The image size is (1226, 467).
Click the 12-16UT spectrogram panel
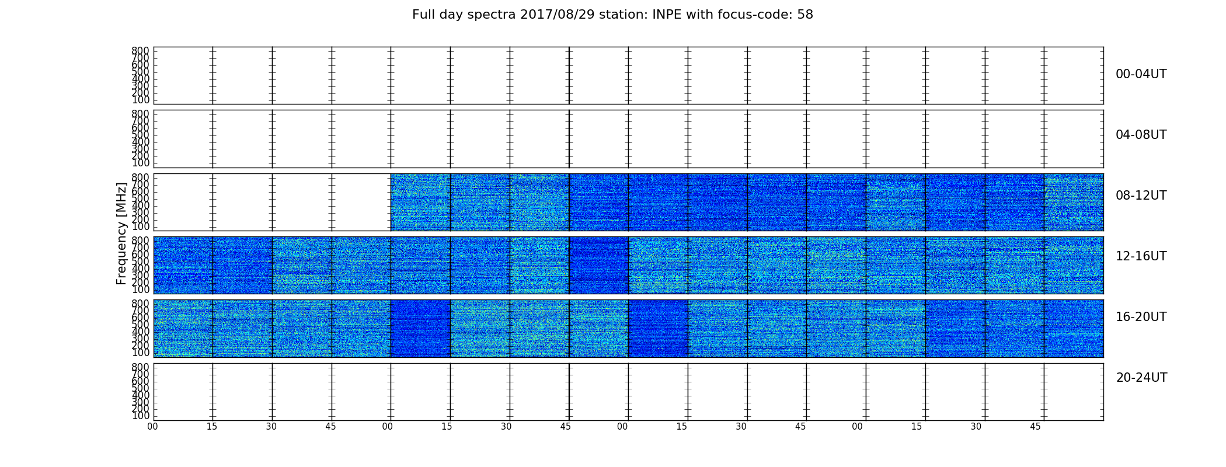click(628, 265)
